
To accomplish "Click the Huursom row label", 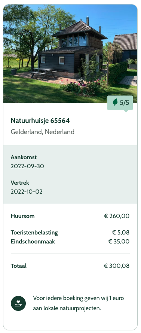I will [23, 216].
